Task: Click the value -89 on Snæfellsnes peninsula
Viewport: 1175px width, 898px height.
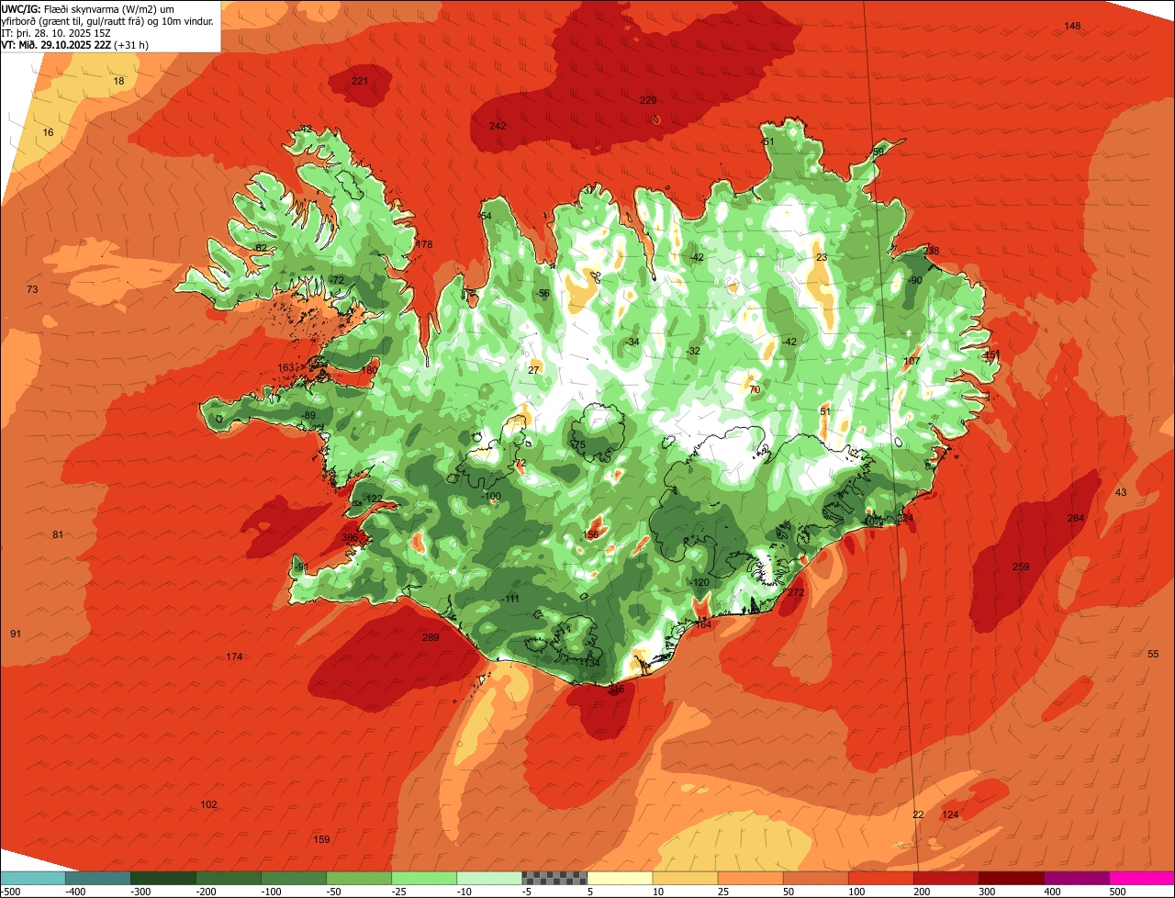Action: pos(308,416)
